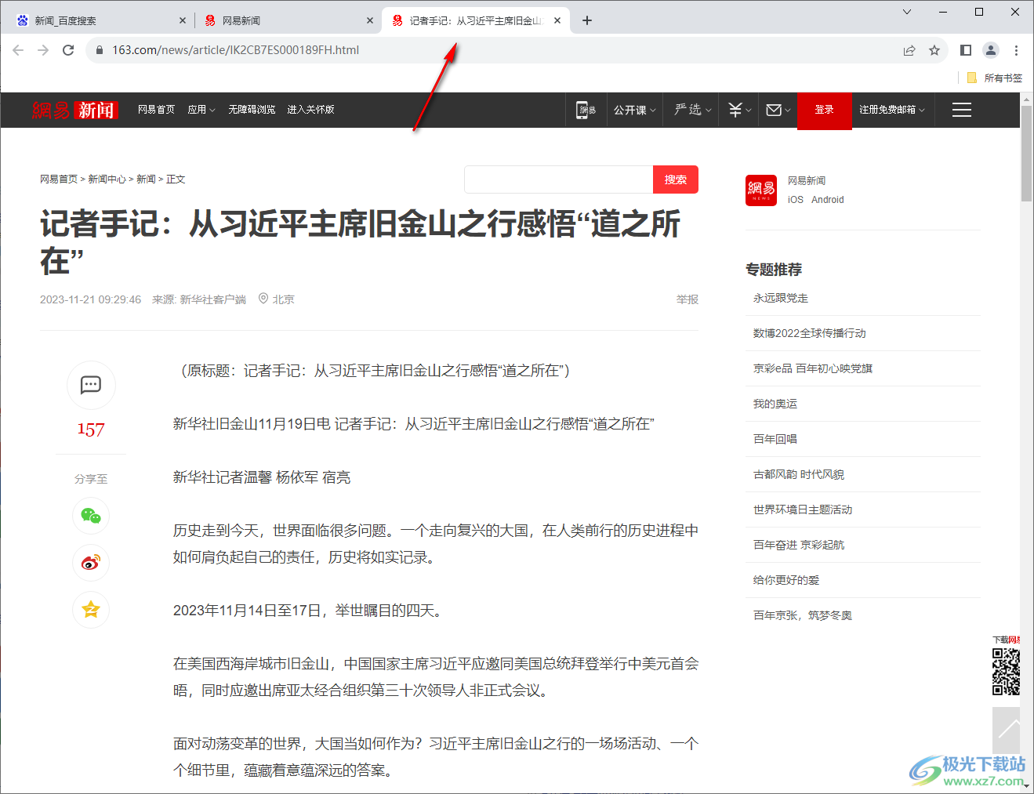Expand the 公开课 dropdown

coord(635,110)
